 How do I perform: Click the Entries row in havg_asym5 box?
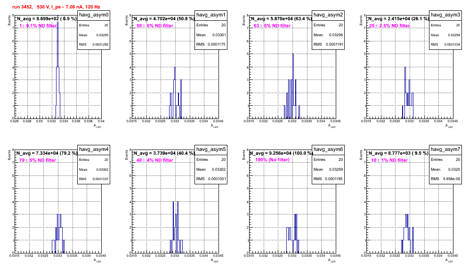click(211, 159)
